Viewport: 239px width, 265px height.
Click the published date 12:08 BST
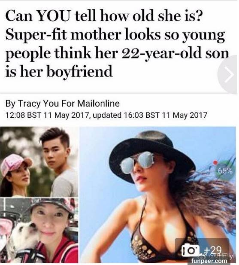pyautogui.click(x=23, y=115)
